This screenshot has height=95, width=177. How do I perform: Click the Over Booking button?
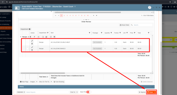[x=59, y=82]
